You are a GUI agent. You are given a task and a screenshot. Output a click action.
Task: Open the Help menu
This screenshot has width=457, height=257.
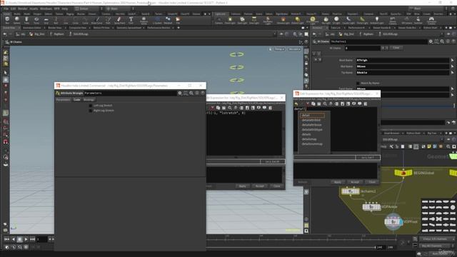pos(65,9)
